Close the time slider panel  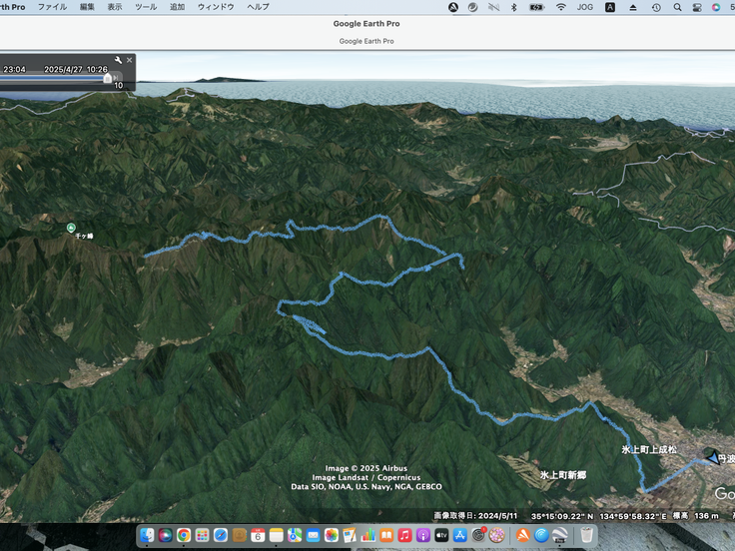[x=129, y=60]
